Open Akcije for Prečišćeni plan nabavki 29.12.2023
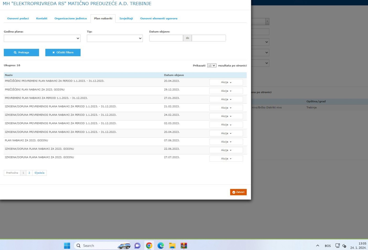368x250 pixels. click(x=226, y=91)
